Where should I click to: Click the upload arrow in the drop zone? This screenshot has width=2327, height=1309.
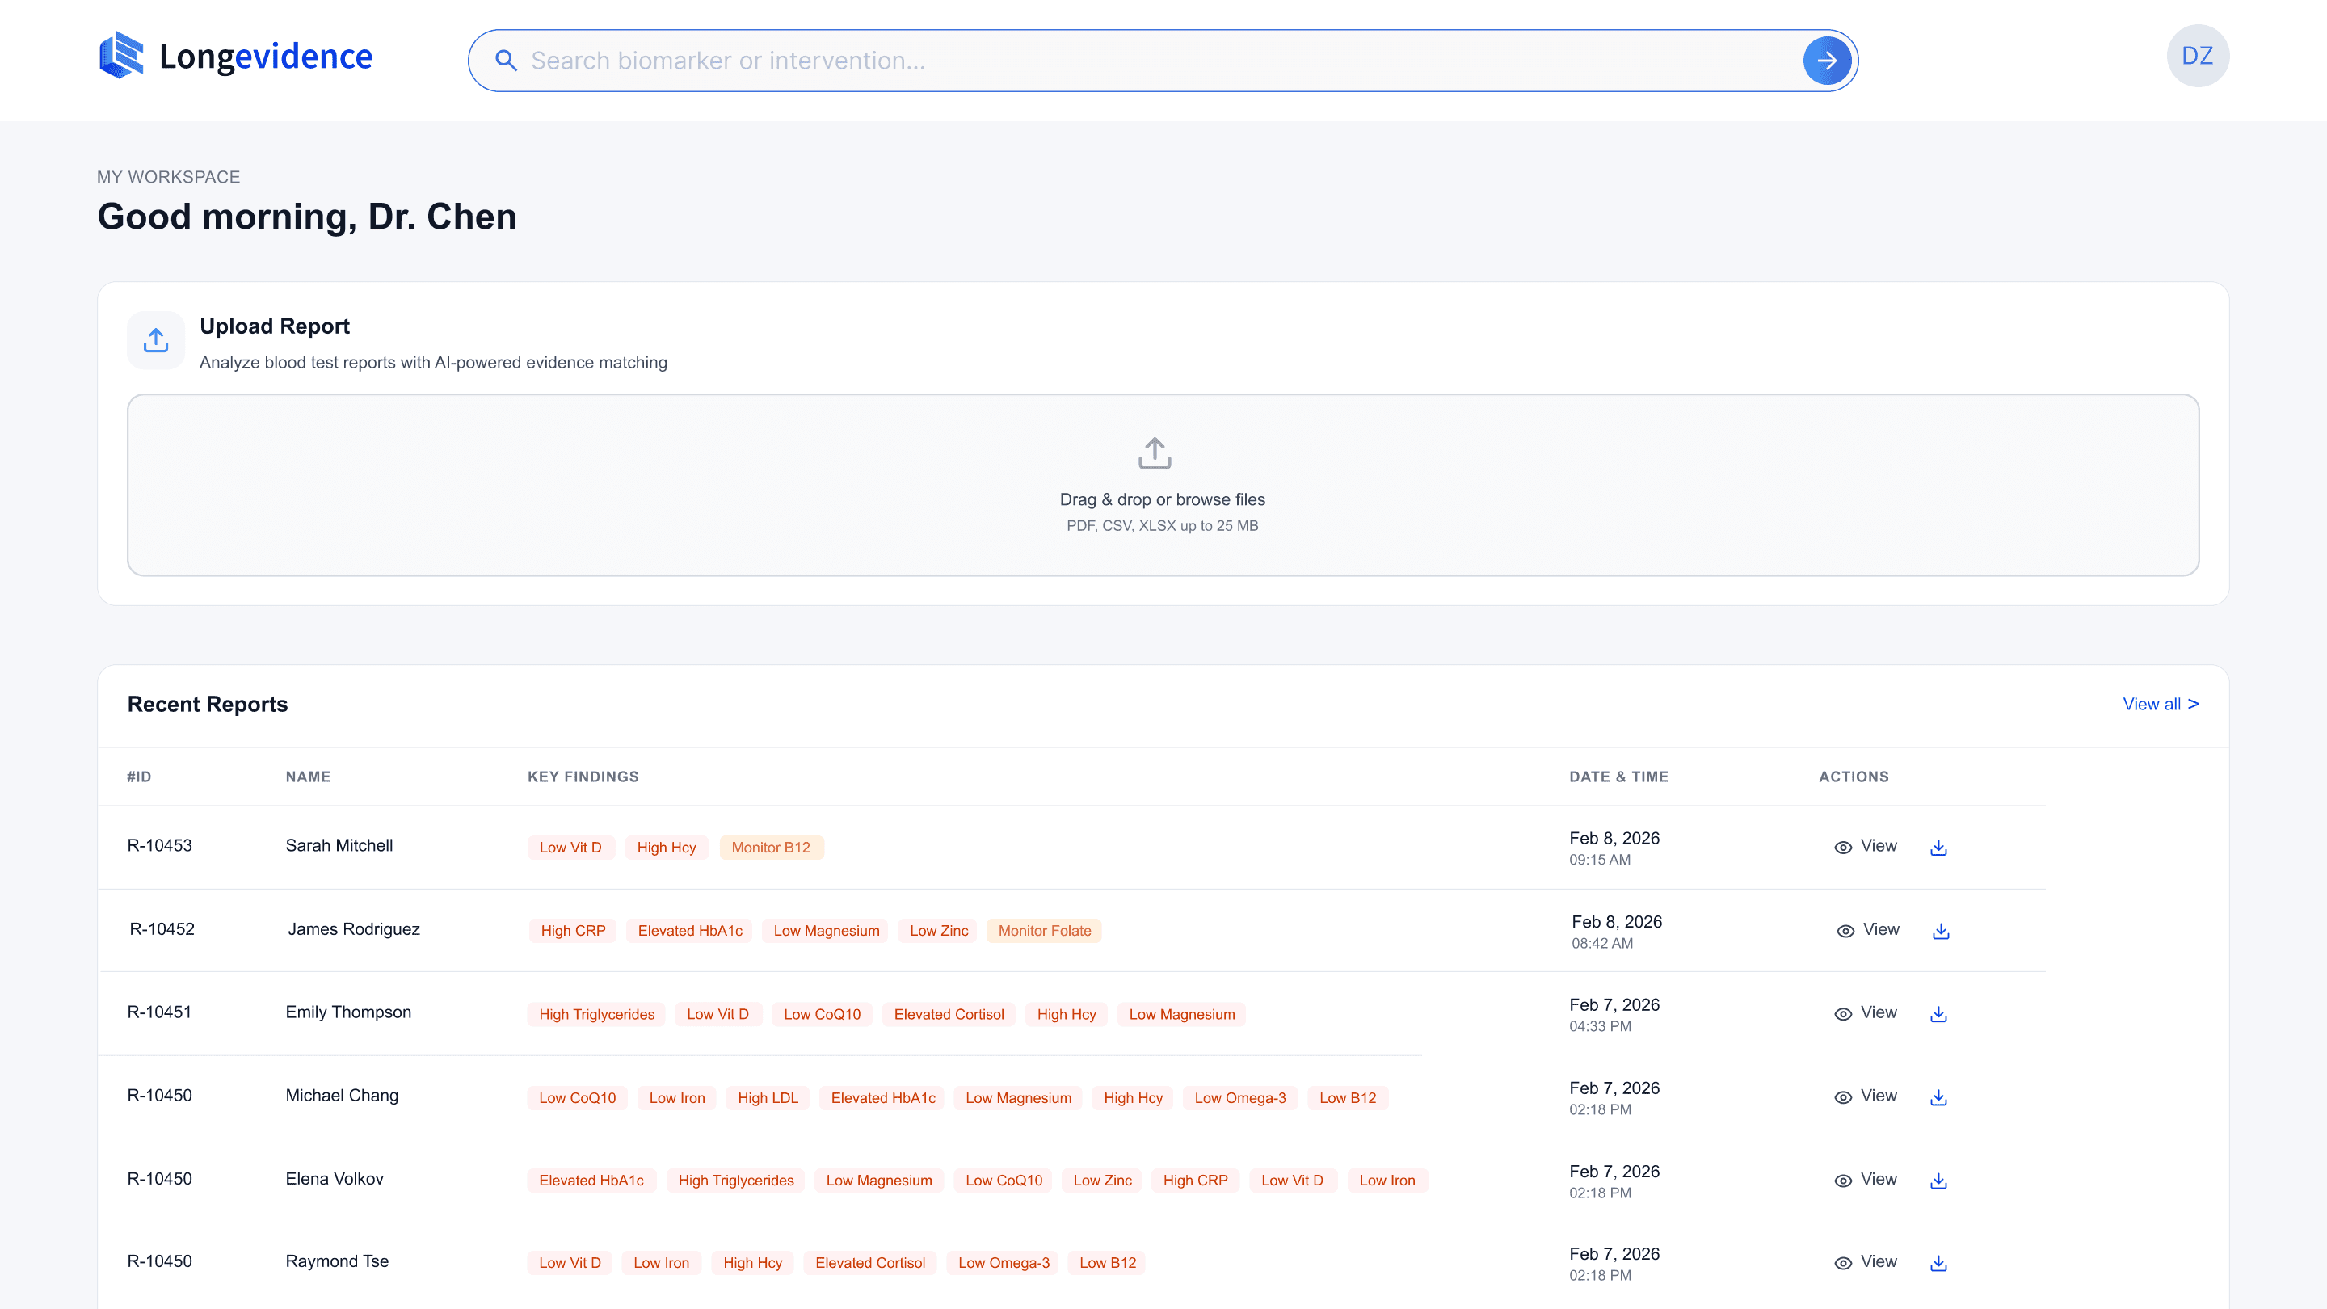(1155, 453)
